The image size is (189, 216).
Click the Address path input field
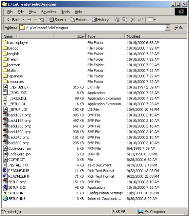92,28
